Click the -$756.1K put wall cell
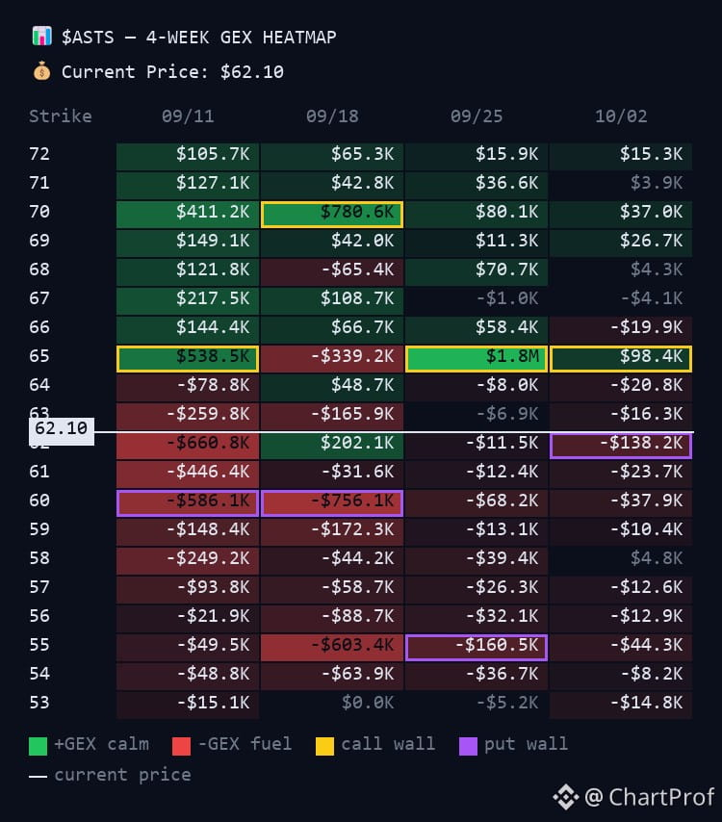Image resolution: width=722 pixels, height=822 pixels. click(x=332, y=503)
